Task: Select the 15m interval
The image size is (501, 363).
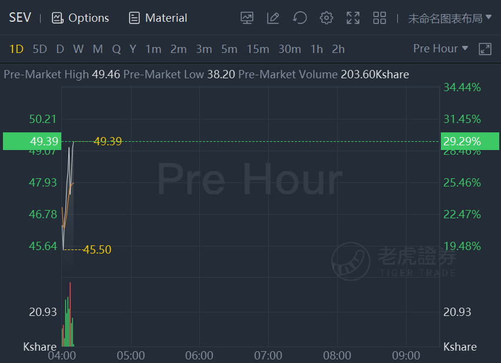Action: pos(258,49)
